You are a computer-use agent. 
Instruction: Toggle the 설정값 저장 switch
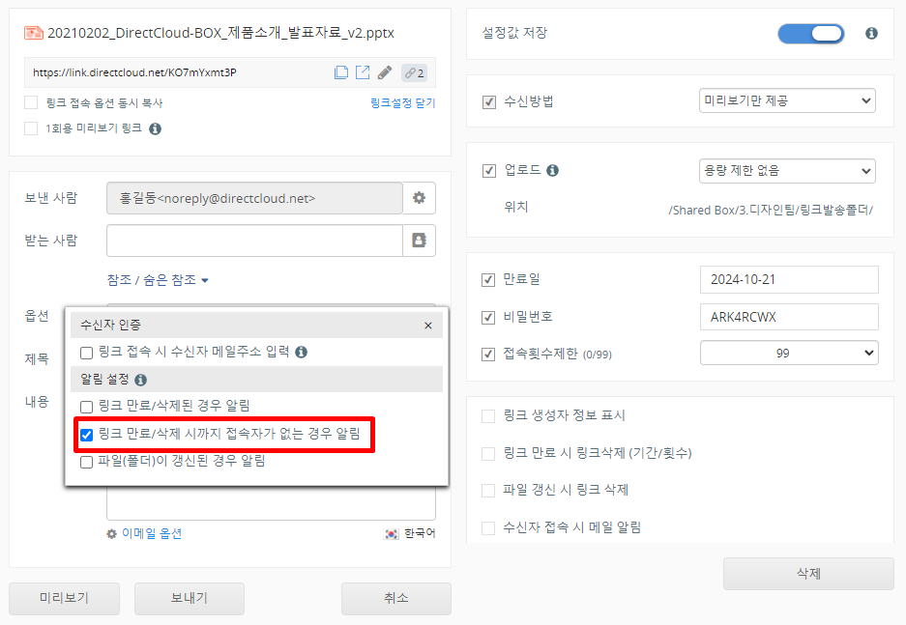(810, 33)
